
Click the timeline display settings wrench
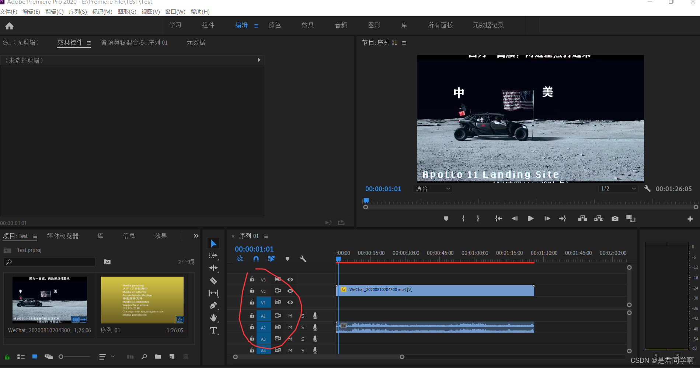tap(303, 259)
